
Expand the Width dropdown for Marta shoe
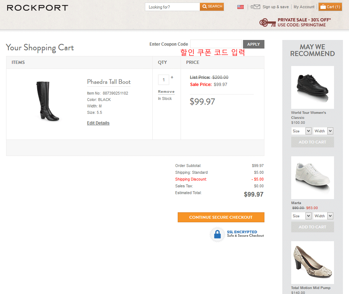323,216
